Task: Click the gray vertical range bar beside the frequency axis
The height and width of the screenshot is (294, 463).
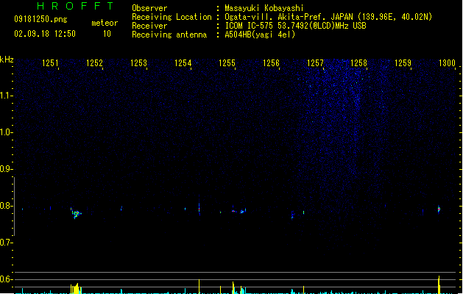Action: point(14,207)
